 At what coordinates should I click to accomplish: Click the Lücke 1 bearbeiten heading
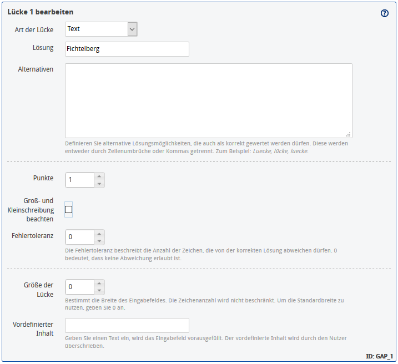[x=40, y=12]
